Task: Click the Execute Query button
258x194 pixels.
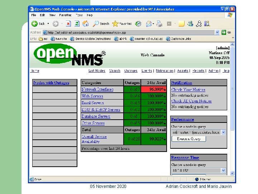Action: point(189,139)
